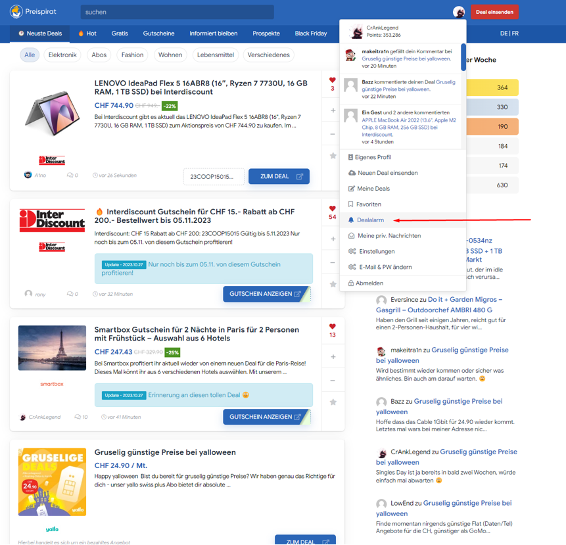Open Outdoorchef AMBRI 480 G comment link
The image size is (566, 545).
pos(439,304)
